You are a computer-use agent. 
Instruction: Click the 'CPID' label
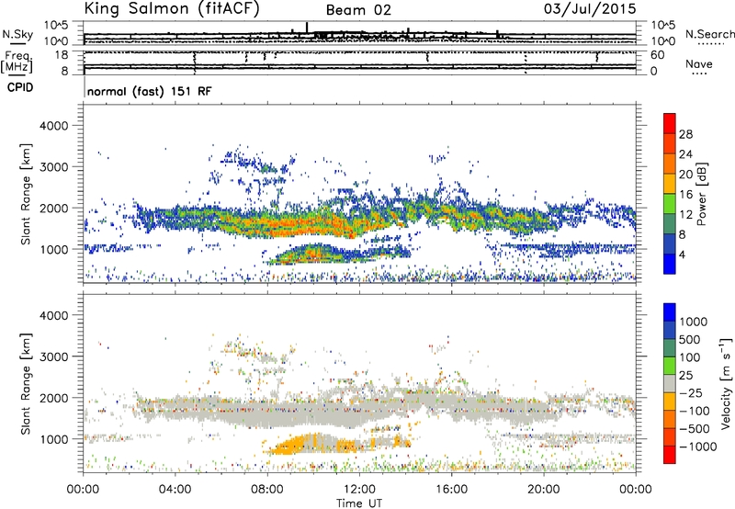20,87
